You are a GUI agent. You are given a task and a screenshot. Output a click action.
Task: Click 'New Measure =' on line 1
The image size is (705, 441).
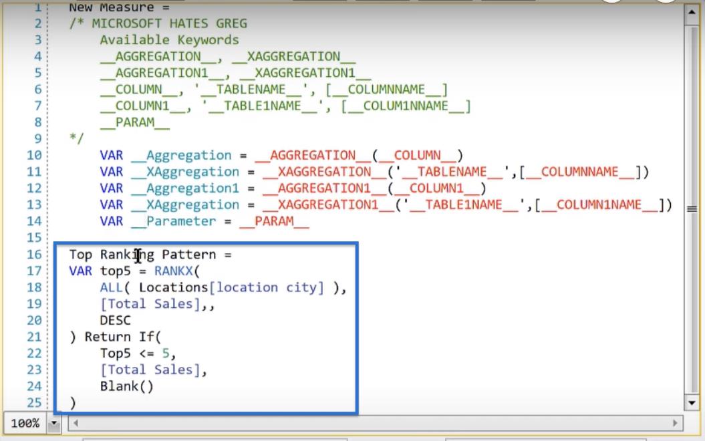[x=119, y=7]
